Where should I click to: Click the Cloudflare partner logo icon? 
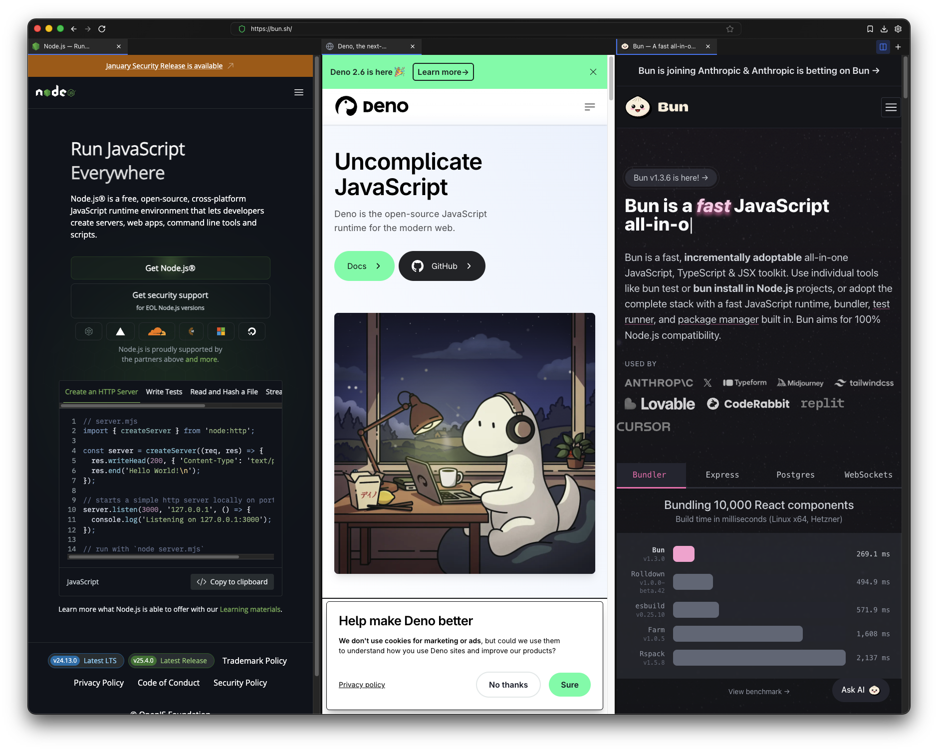coord(157,331)
